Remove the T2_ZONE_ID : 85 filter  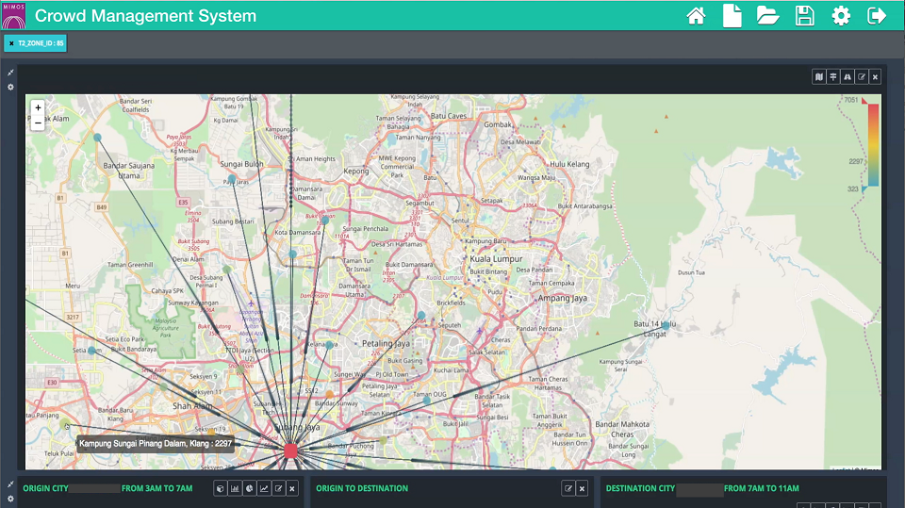[11, 43]
